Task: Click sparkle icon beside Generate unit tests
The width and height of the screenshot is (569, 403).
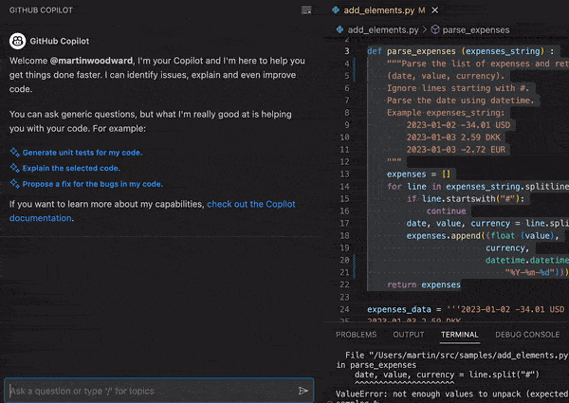Action: [x=14, y=152]
